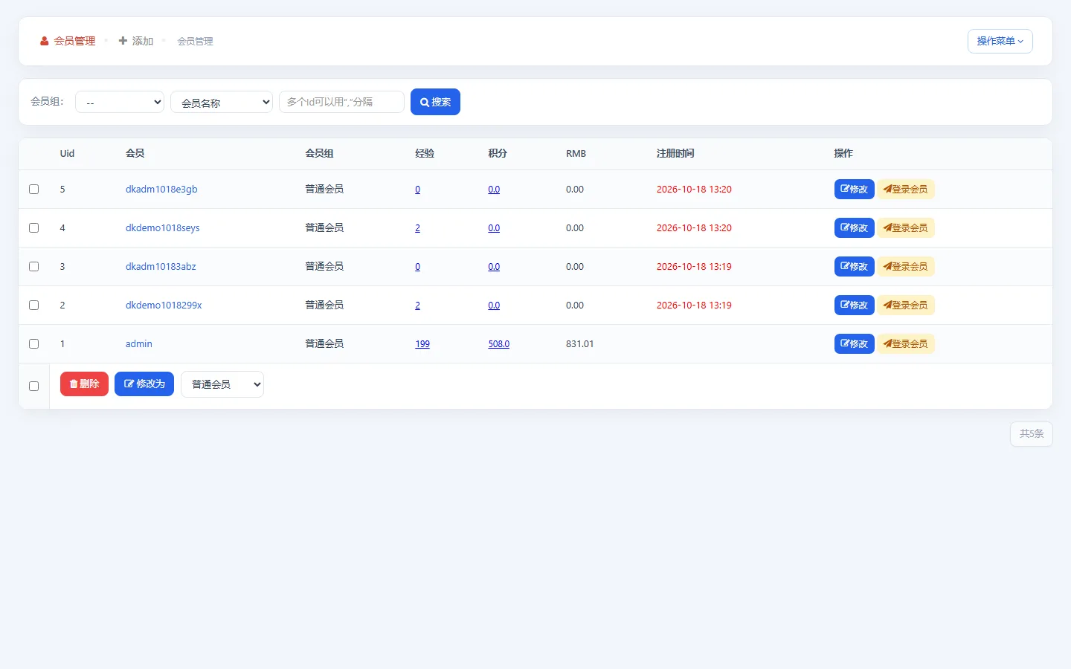1071x669 pixels.
Task: Check the box for dkadm1018e3gb
Action: (x=33, y=190)
